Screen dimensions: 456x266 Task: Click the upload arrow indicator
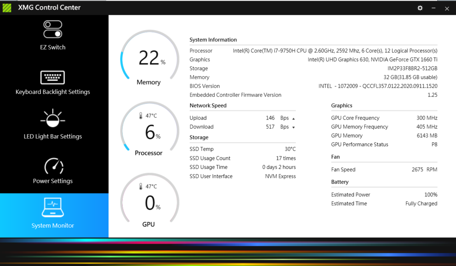point(293,118)
